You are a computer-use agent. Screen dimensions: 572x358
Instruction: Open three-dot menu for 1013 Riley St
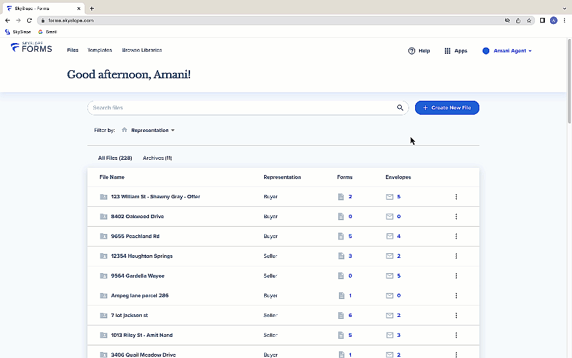coord(456,335)
